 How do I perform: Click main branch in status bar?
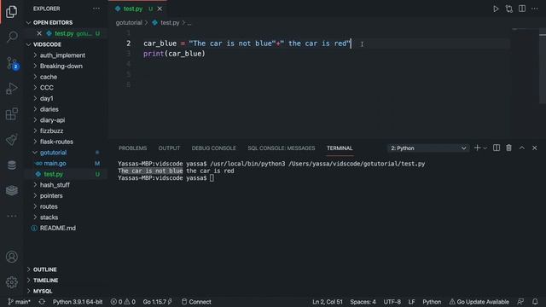coord(19,302)
